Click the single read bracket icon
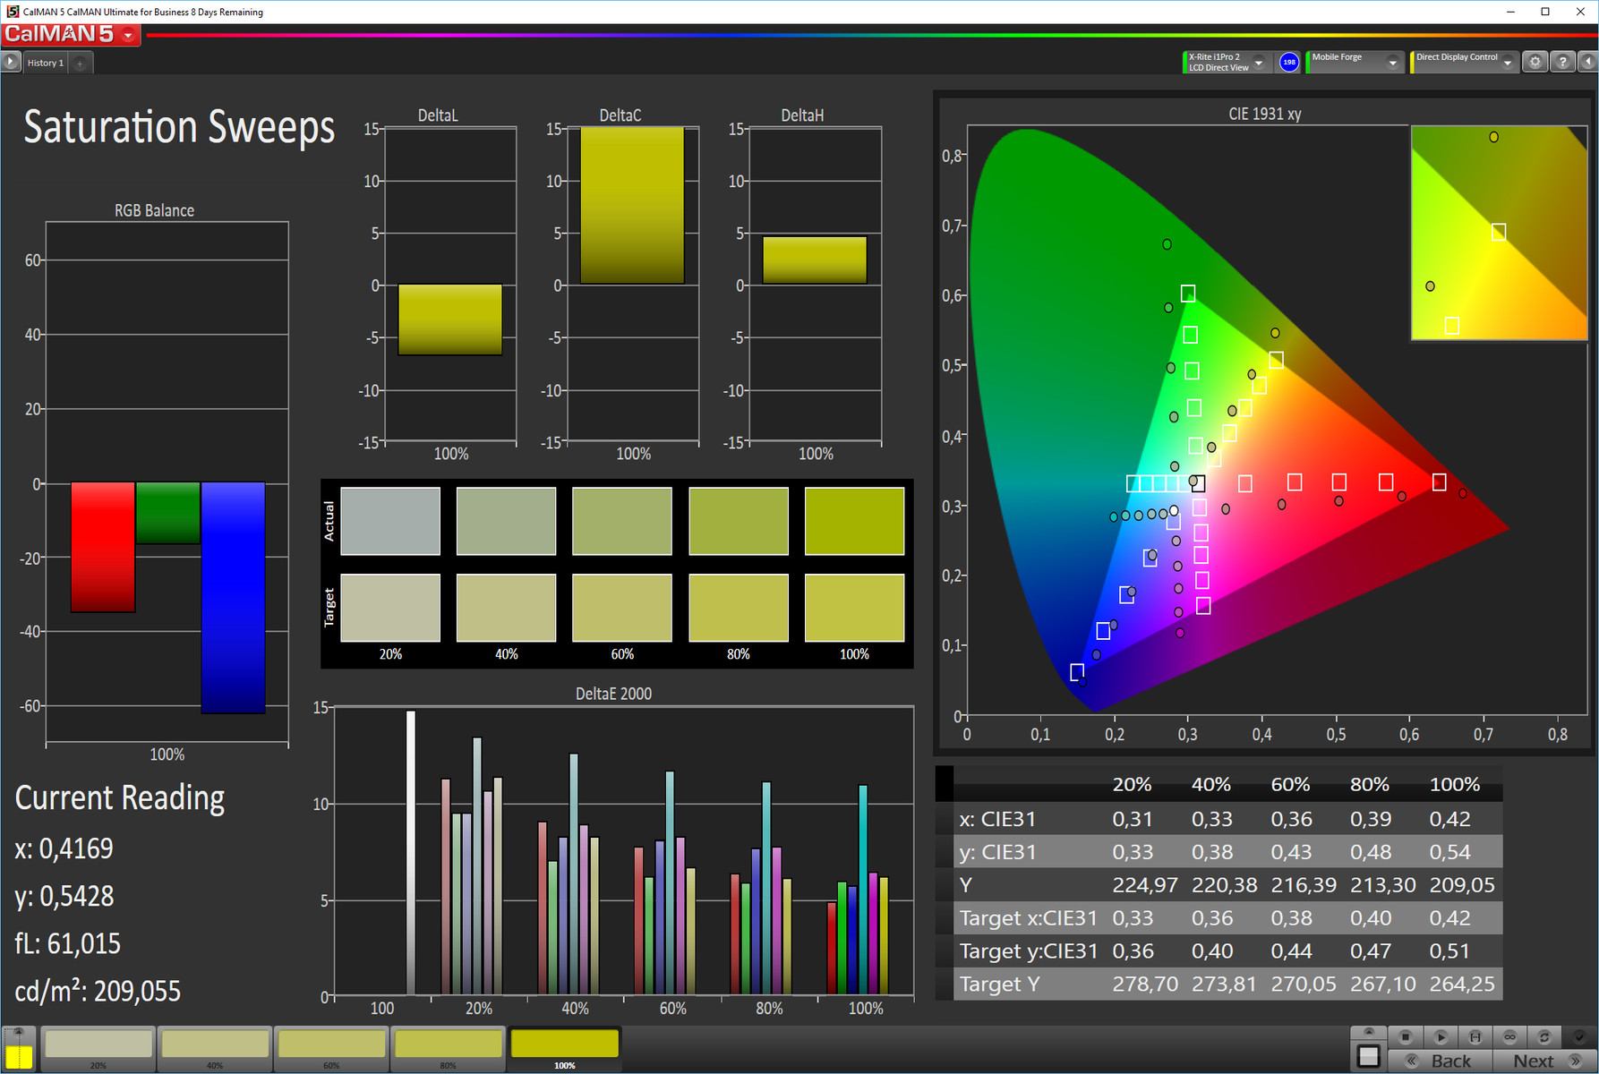 click(x=1475, y=1037)
